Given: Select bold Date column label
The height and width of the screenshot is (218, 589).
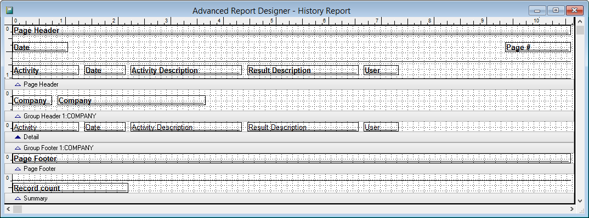Looking at the screenshot, I should 105,70.
